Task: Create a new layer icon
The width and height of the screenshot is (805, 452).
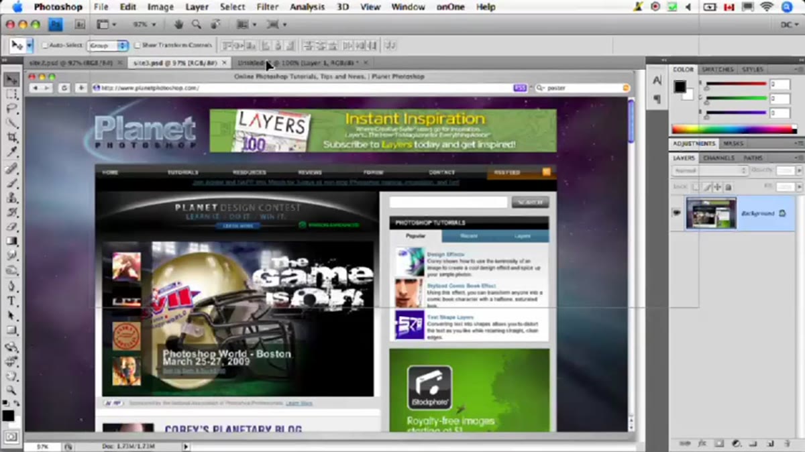Action: tap(769, 443)
